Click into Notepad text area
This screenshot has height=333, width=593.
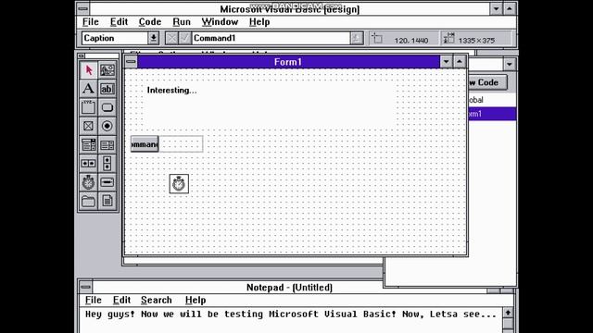click(290, 320)
